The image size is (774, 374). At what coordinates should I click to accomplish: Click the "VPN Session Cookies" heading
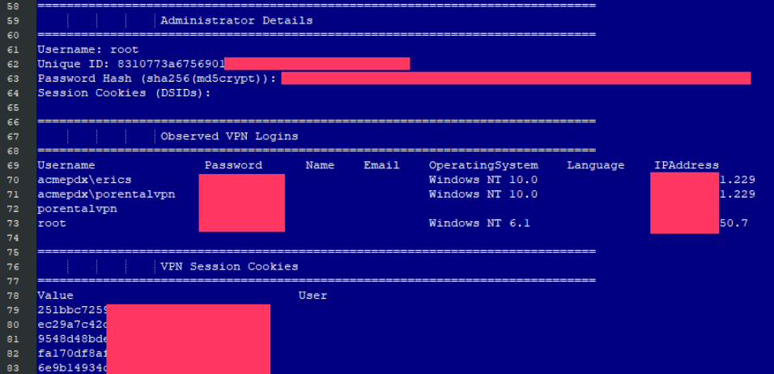pyautogui.click(x=229, y=266)
